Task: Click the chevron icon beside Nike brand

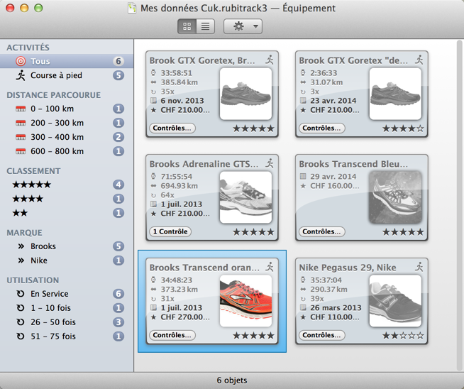Action: point(21,261)
